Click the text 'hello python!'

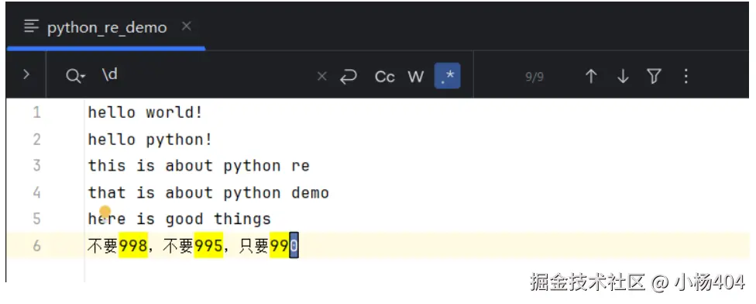150,140
